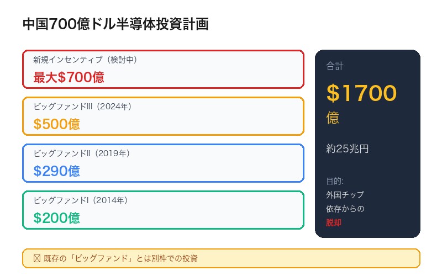Click the green $200億 amount

(56, 218)
